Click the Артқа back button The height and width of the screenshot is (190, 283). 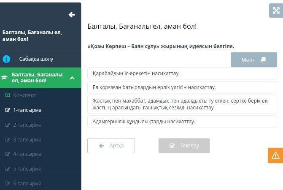coord(111,146)
